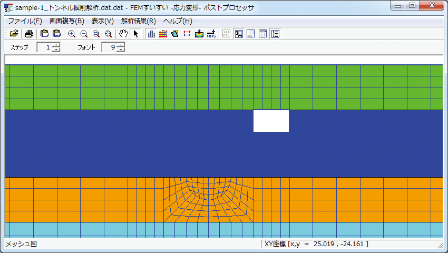448x253 pixels.
Task: Toggle the third layout panel icon
Action: 262,34
